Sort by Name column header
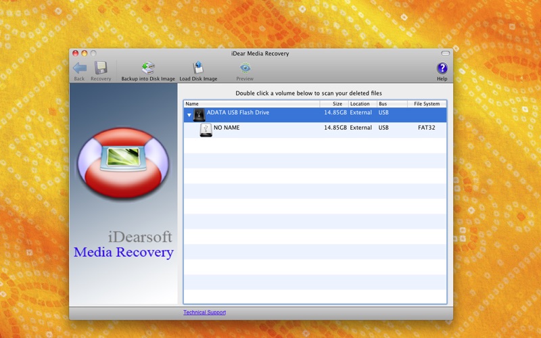 pyautogui.click(x=252, y=103)
